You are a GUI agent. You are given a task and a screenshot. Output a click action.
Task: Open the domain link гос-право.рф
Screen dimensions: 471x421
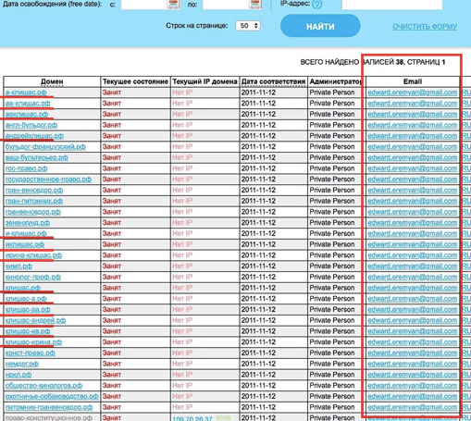[x=27, y=168]
